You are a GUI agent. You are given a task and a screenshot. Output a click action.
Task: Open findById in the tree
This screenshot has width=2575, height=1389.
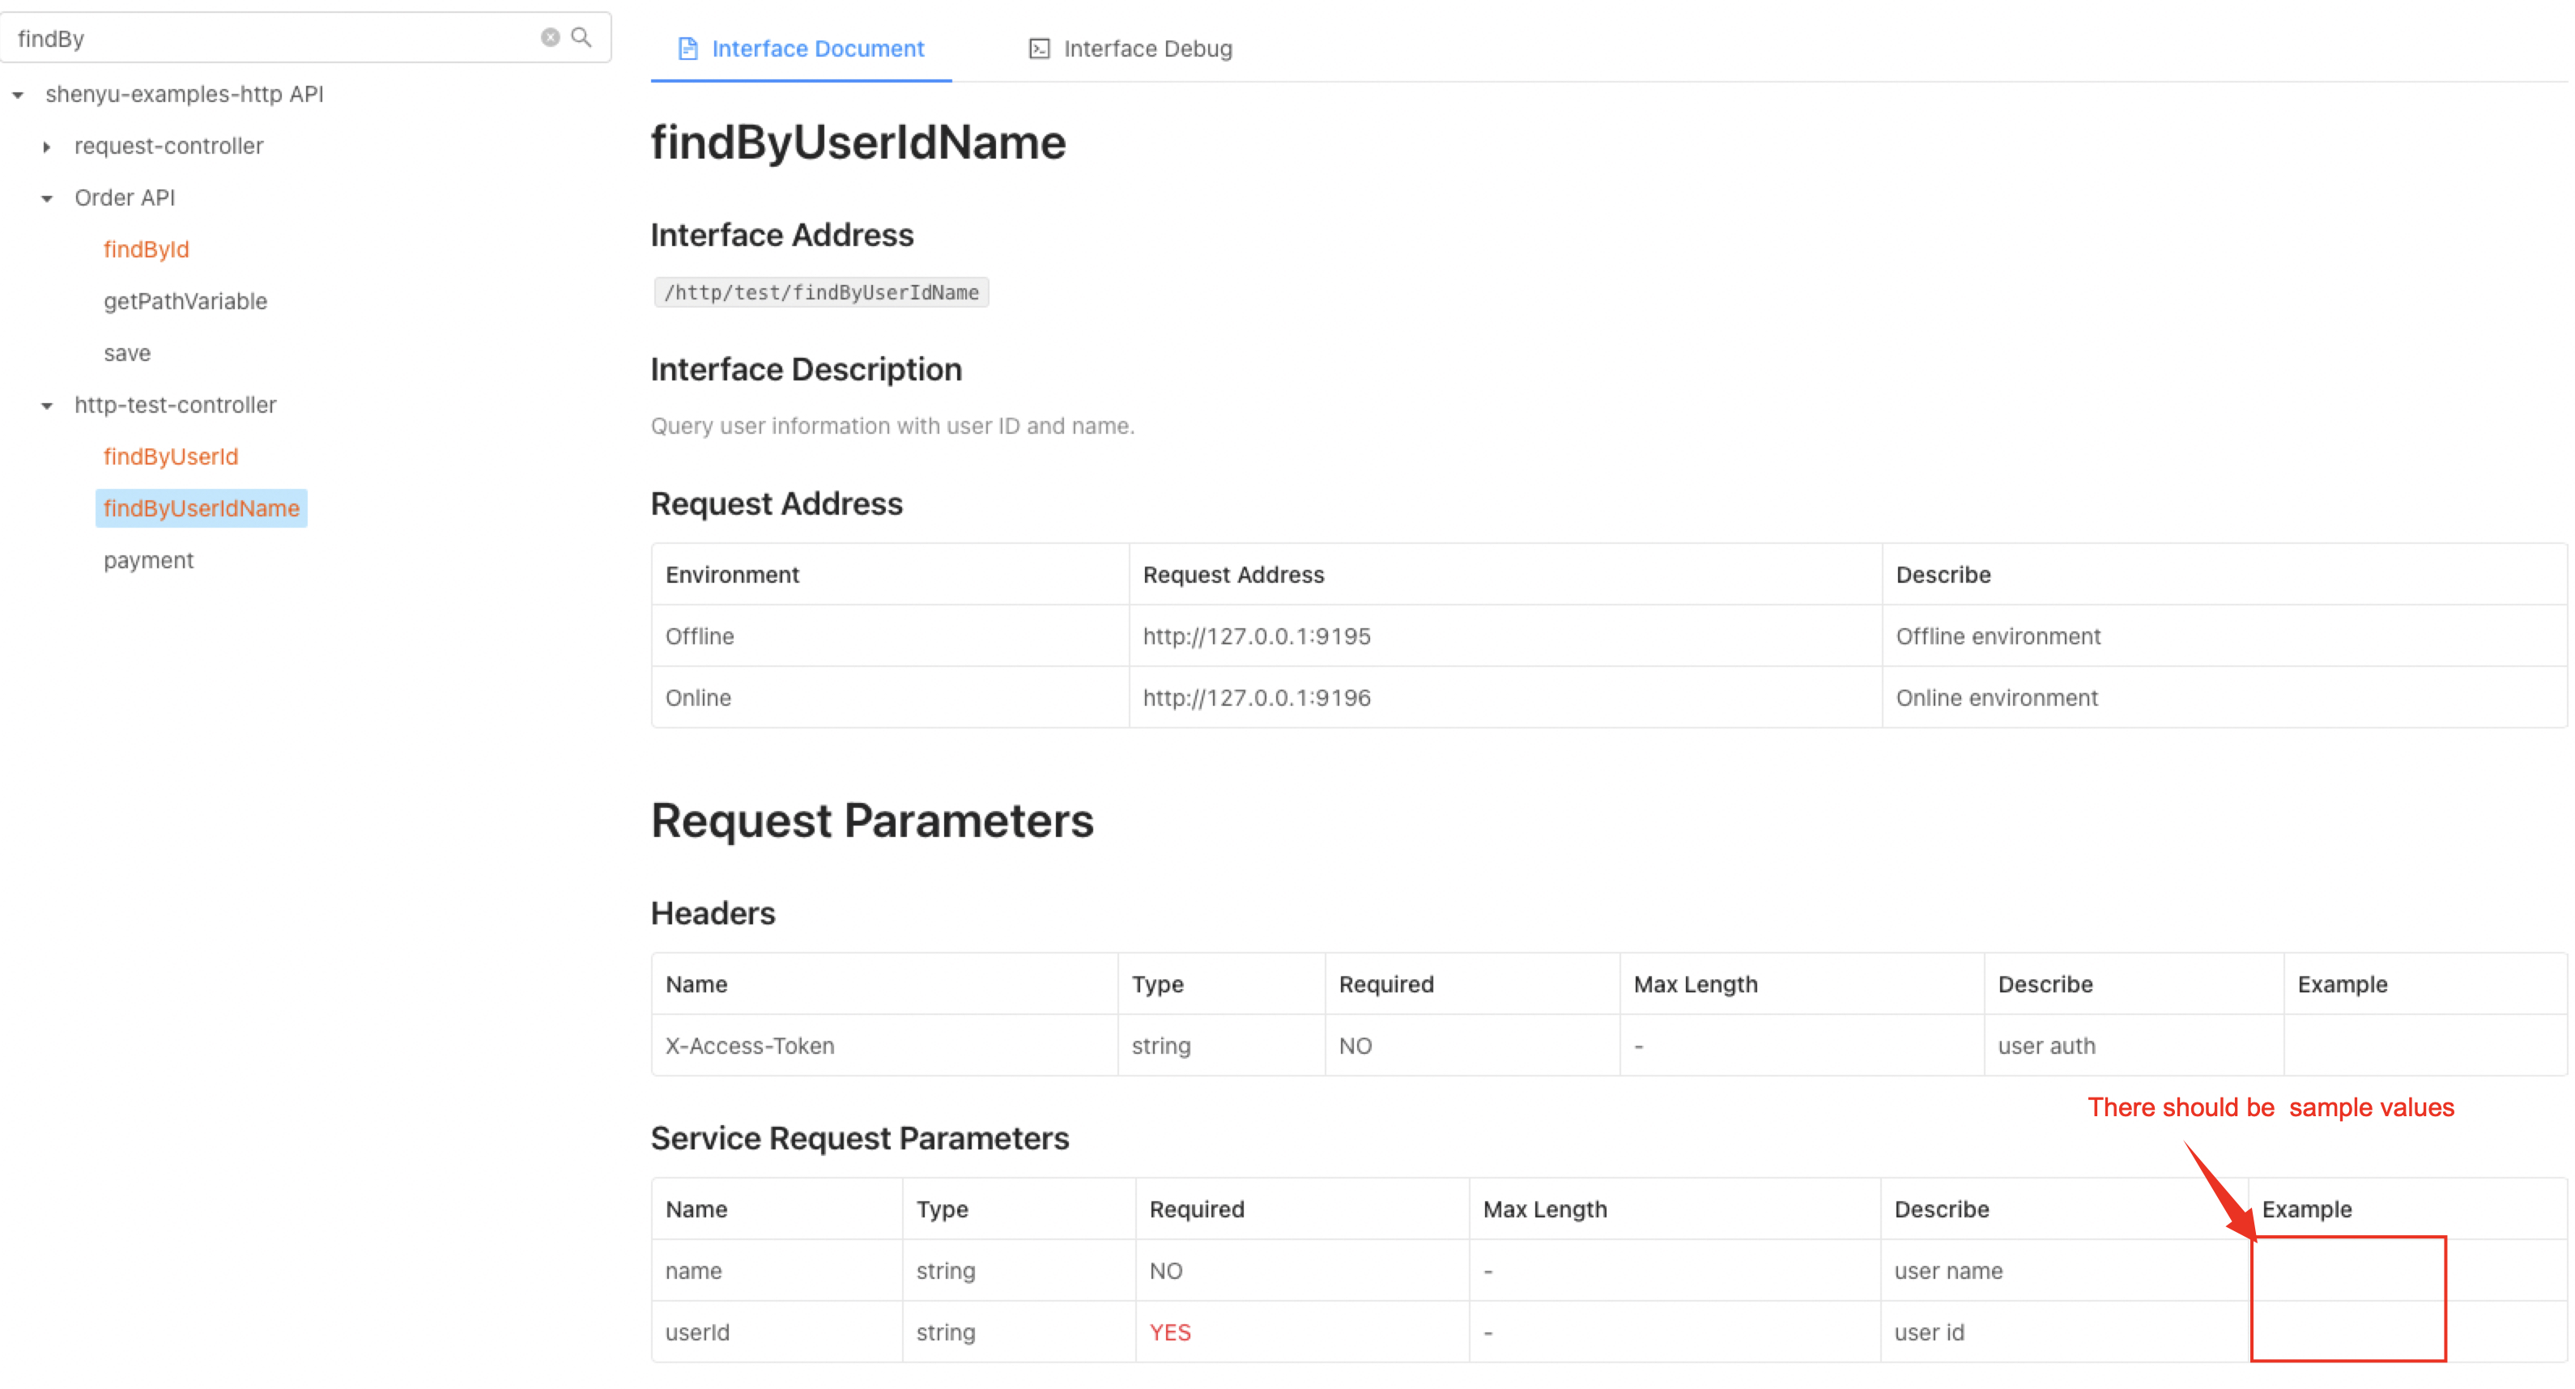coord(146,250)
